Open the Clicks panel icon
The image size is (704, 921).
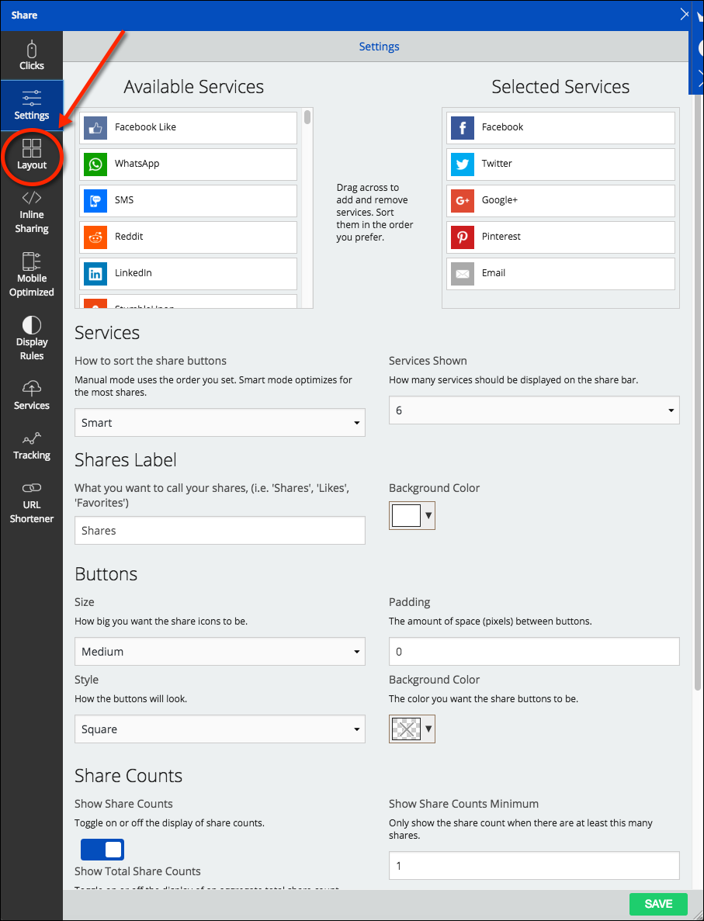32,50
